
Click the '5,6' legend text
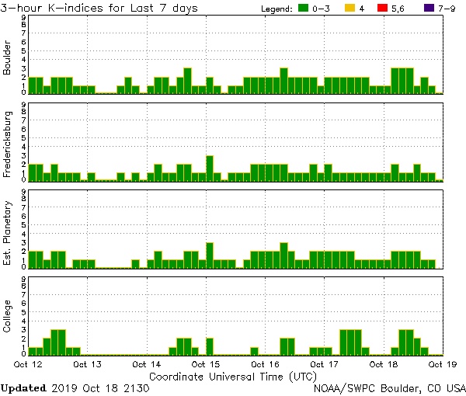click(x=398, y=9)
